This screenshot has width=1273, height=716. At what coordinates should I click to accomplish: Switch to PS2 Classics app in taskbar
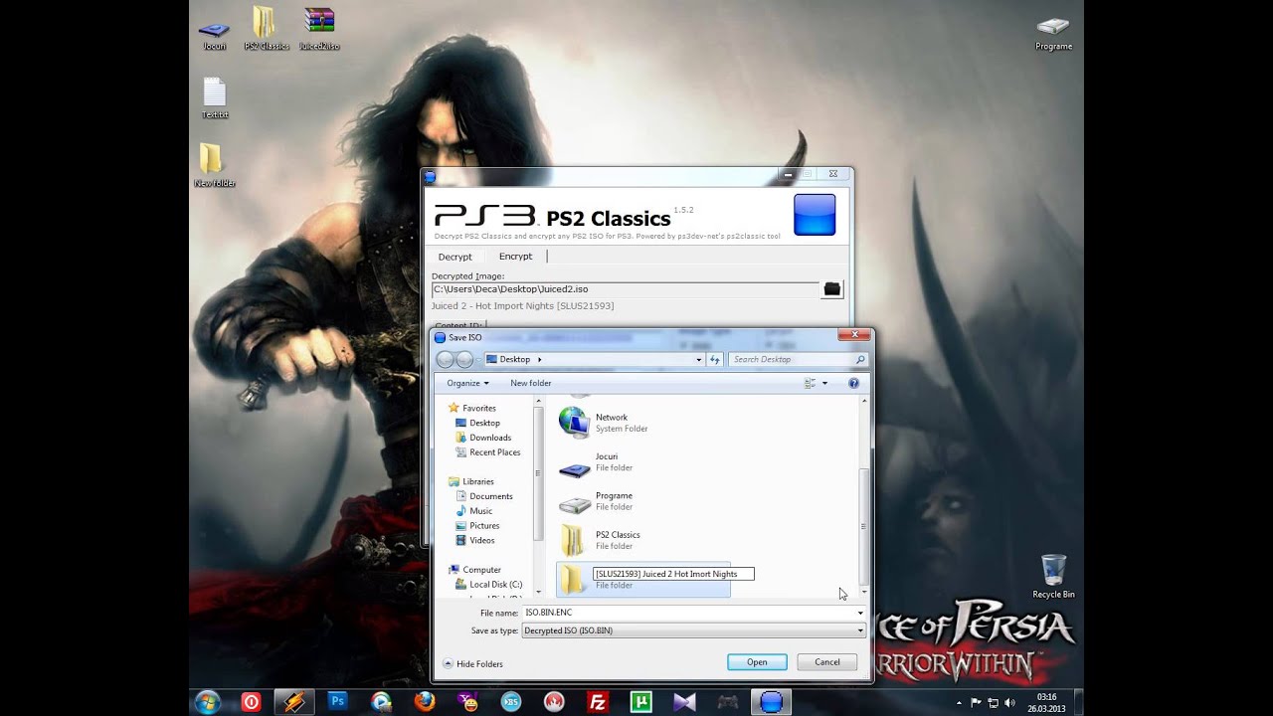tap(772, 701)
